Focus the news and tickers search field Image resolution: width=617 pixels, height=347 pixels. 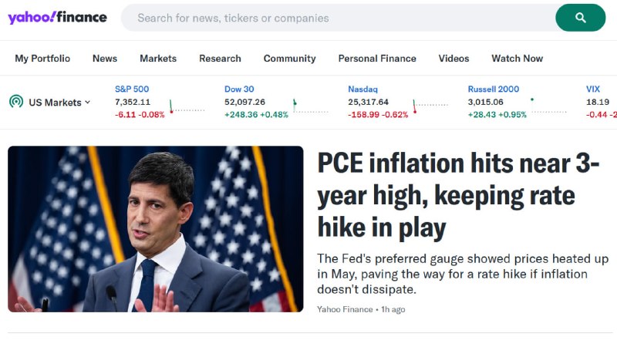pos(338,18)
